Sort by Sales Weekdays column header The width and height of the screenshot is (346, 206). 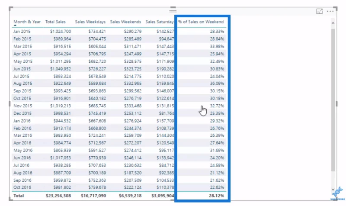click(90, 22)
